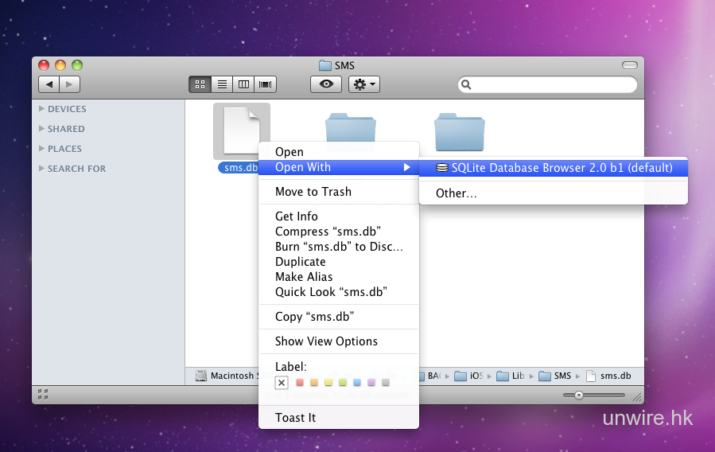Switch to Cover Flow view

pos(265,84)
